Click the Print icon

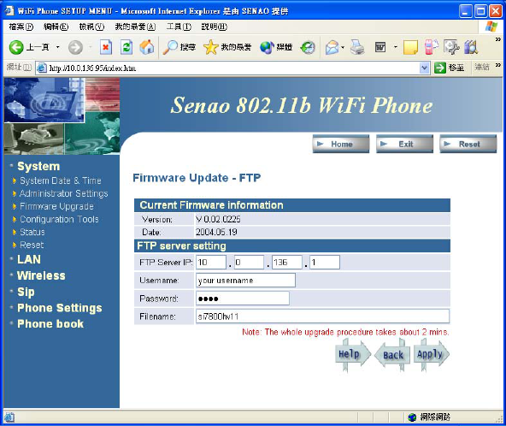click(357, 48)
